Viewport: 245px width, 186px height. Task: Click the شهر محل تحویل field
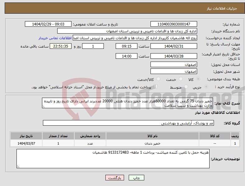click(x=173, y=71)
